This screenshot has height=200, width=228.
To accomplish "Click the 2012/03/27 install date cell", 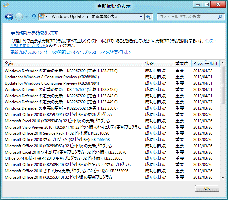I will [x=203, y=102].
